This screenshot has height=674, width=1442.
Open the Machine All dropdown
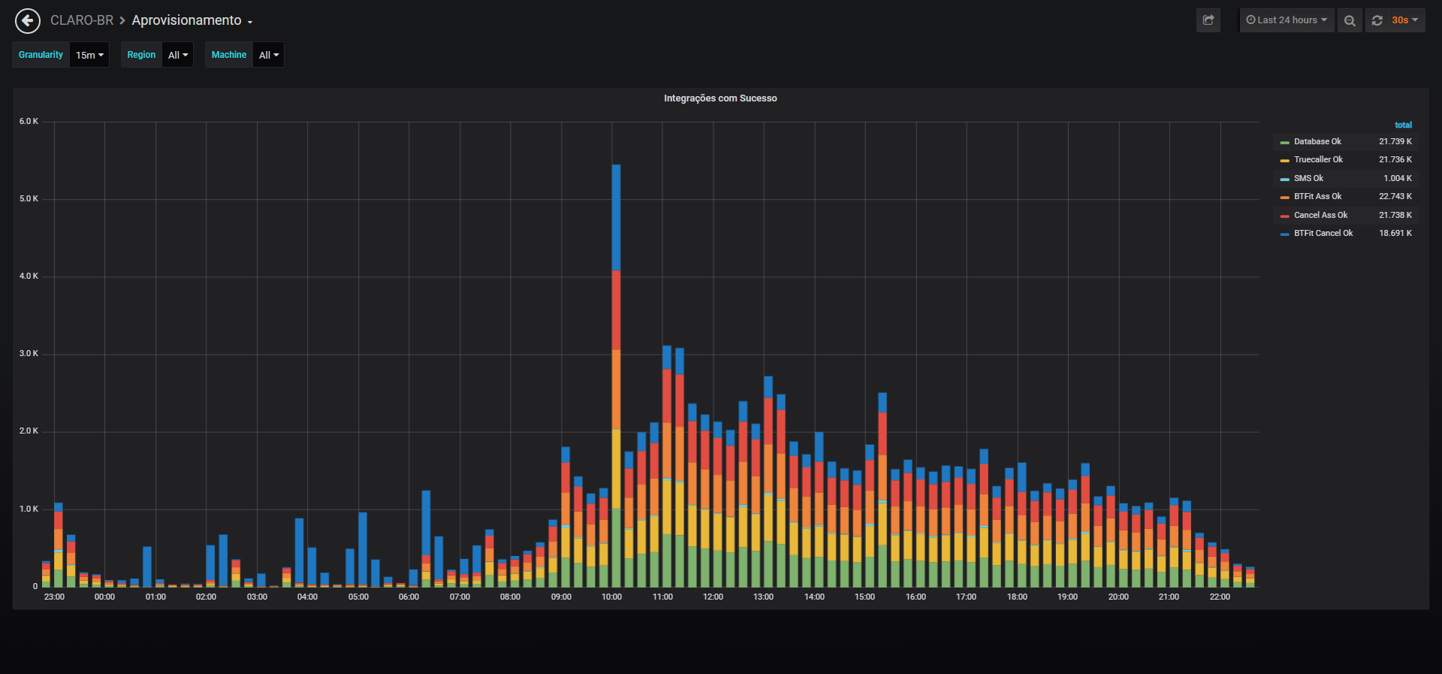coord(269,55)
